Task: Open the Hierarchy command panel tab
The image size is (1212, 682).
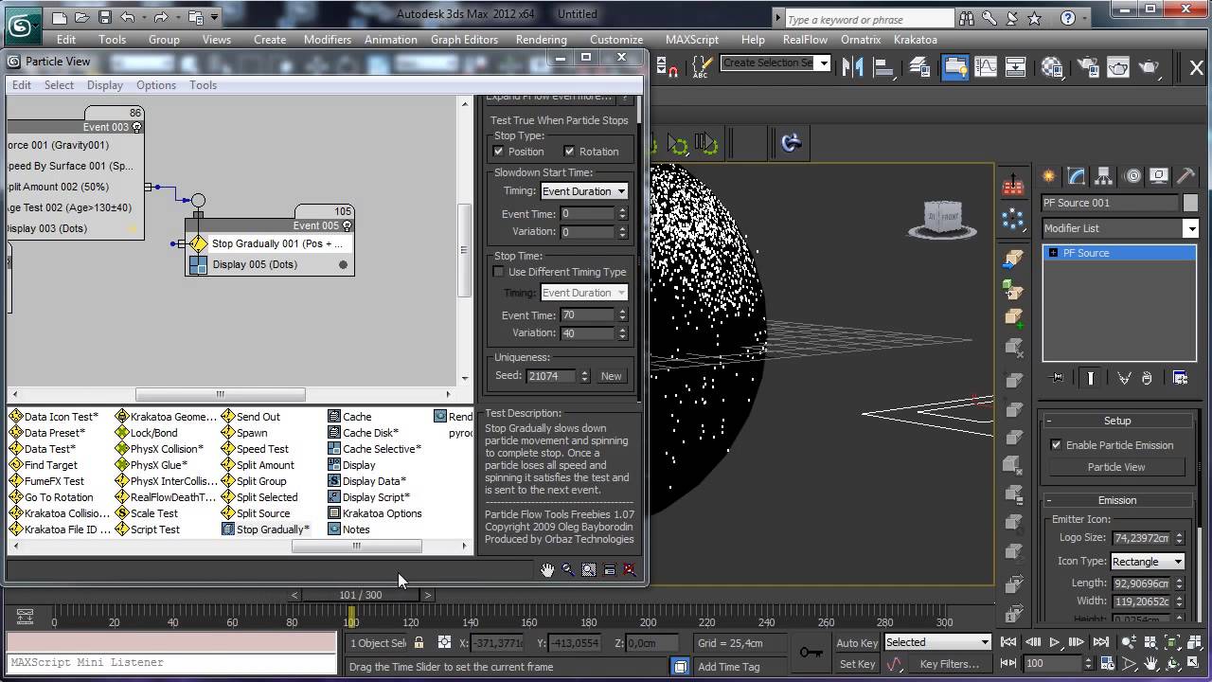Action: click(x=1104, y=176)
